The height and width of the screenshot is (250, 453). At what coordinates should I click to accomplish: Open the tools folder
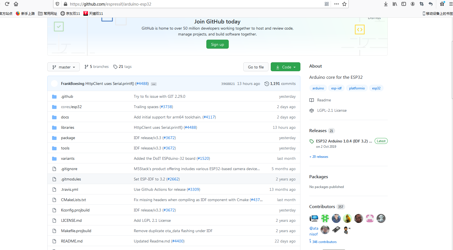[x=65, y=148]
